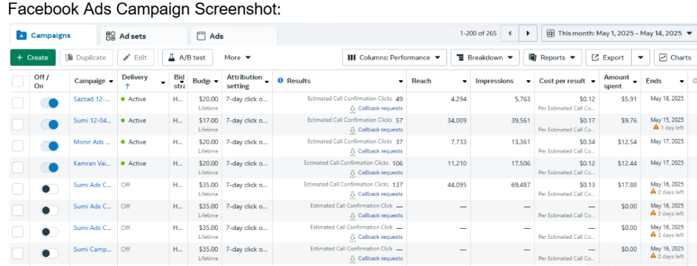Click the $17.00 budget cell

[x=208, y=121]
